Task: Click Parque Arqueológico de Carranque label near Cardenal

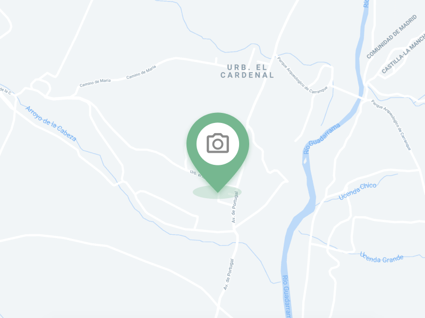Action: click(302, 75)
